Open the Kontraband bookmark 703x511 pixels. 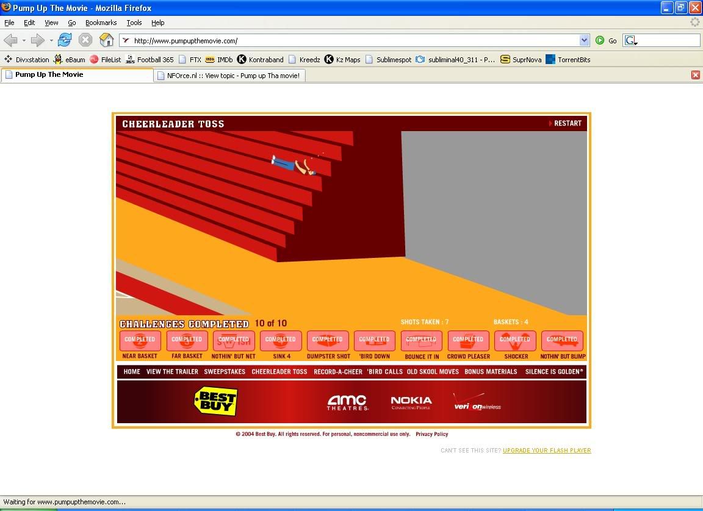point(261,59)
